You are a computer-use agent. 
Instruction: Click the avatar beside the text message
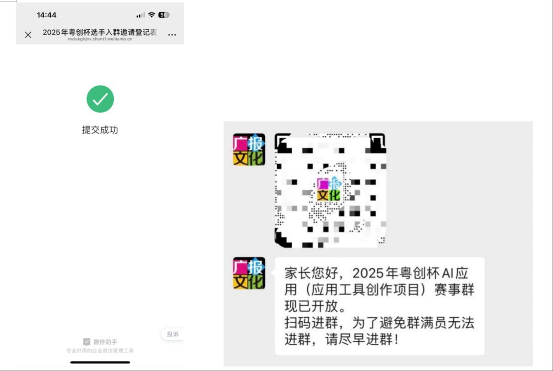coord(249,273)
